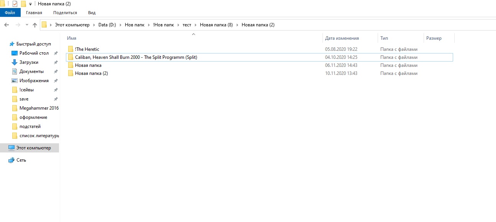
Task: Open !сейвы folder in sidebar
Action: [x=26, y=90]
